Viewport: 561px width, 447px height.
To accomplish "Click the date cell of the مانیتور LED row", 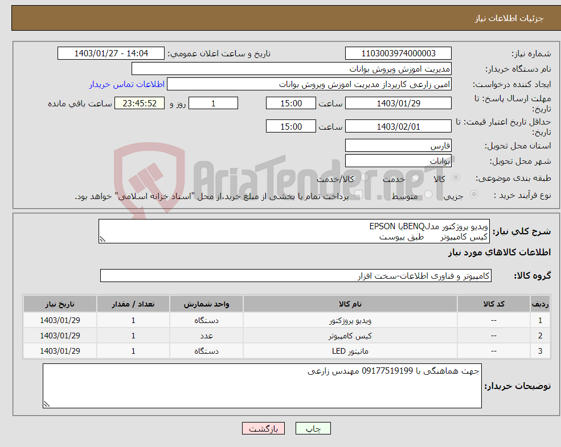I will point(60,351).
